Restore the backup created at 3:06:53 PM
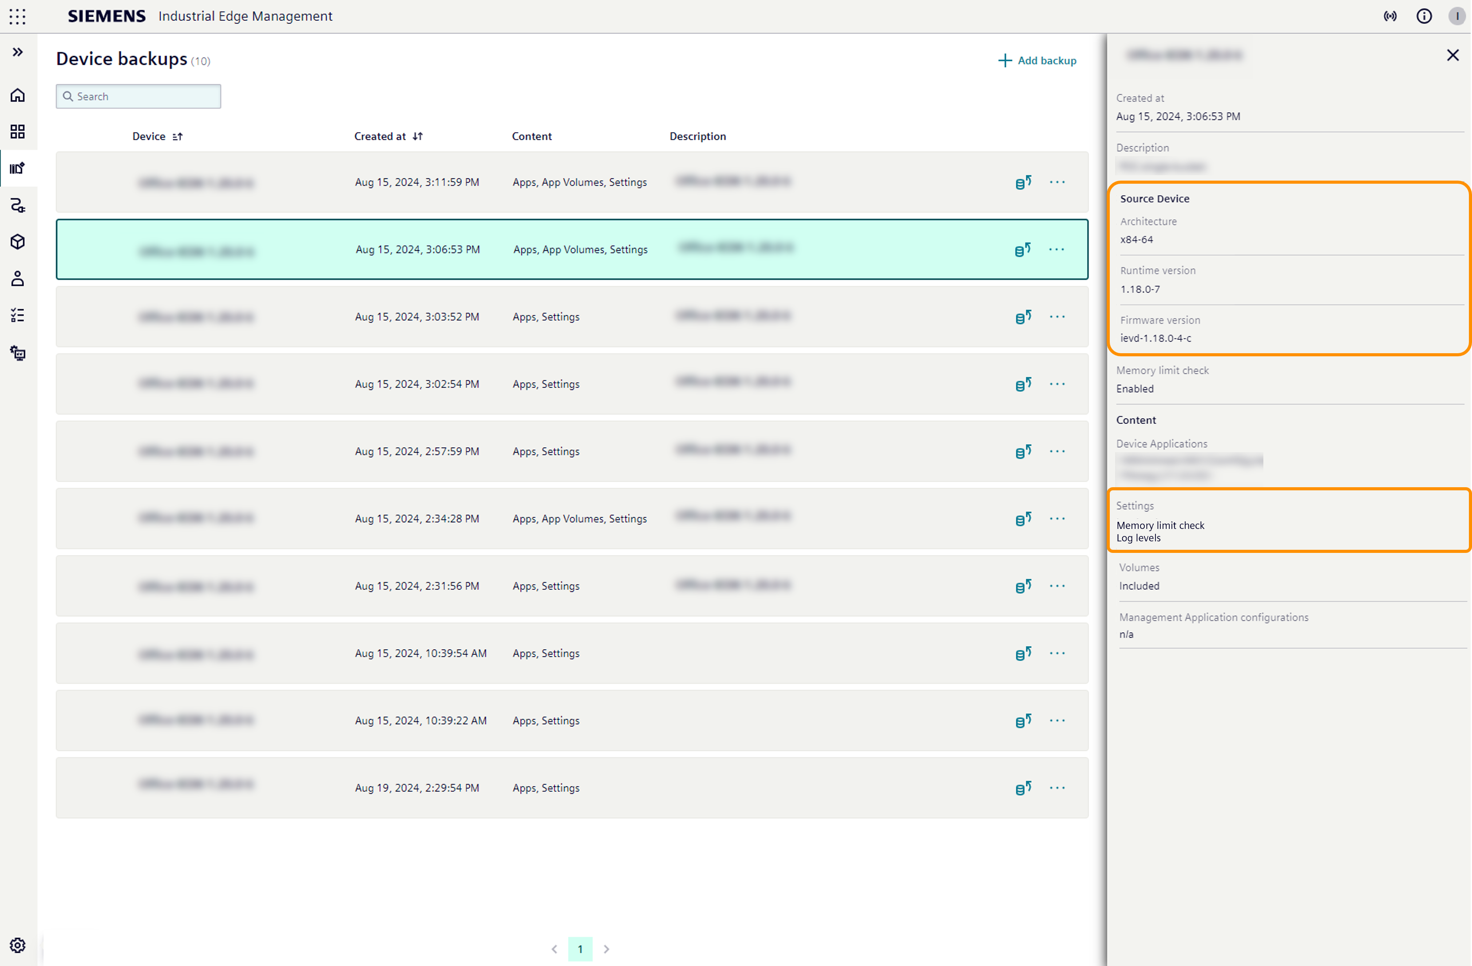This screenshot has width=1472, height=966. [1023, 249]
